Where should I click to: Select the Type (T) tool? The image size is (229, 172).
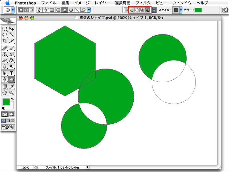(x=11, y=73)
